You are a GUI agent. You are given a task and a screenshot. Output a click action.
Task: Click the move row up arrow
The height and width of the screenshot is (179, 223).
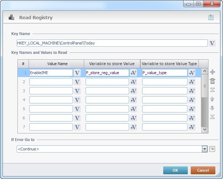(x=212, y=99)
